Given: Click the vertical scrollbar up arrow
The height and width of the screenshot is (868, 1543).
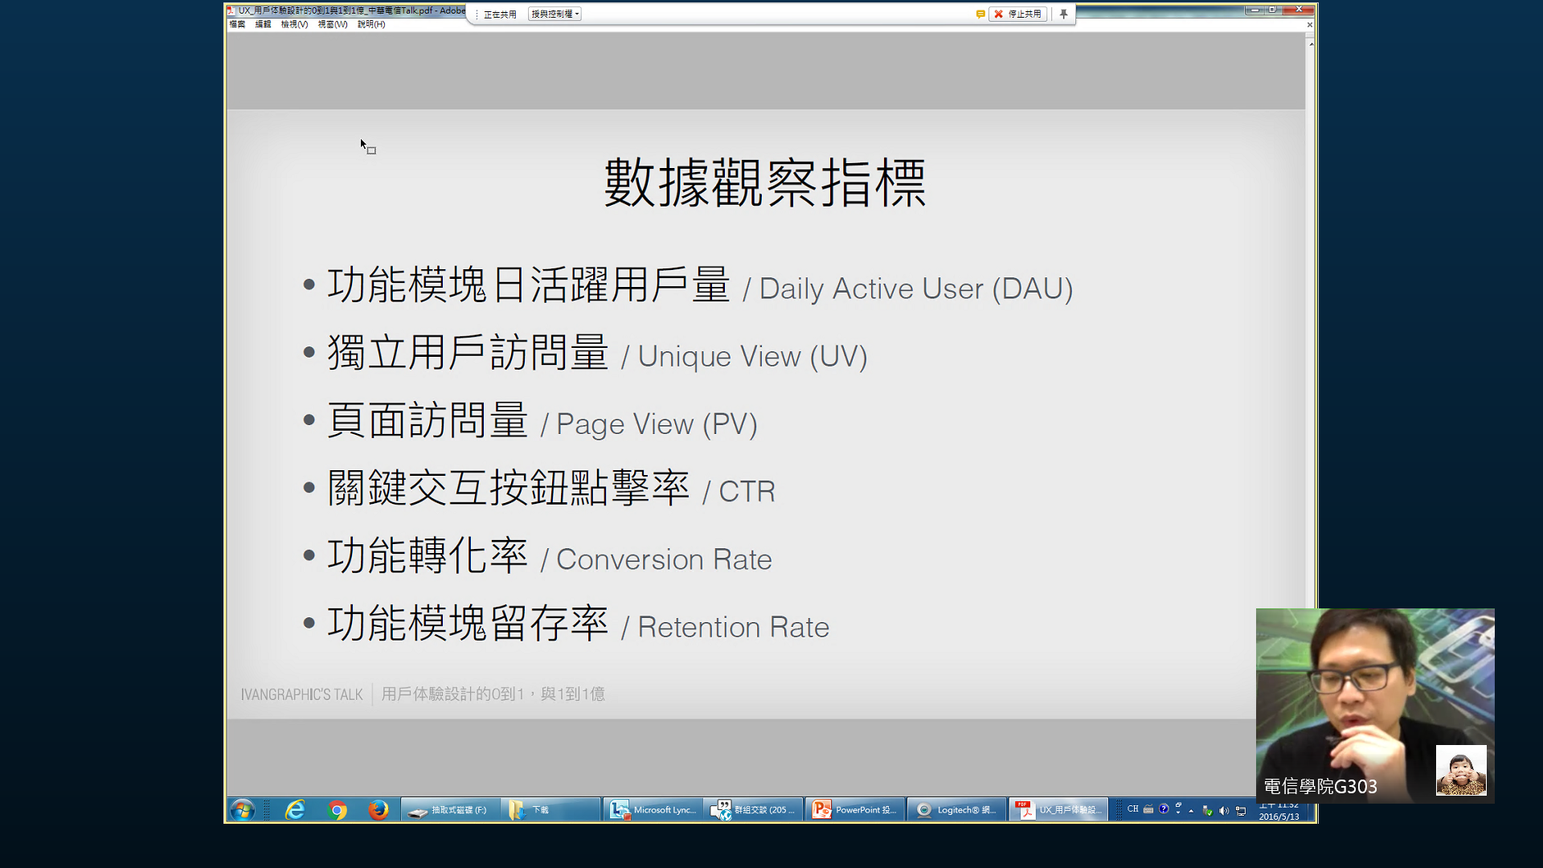Looking at the screenshot, I should [1311, 43].
